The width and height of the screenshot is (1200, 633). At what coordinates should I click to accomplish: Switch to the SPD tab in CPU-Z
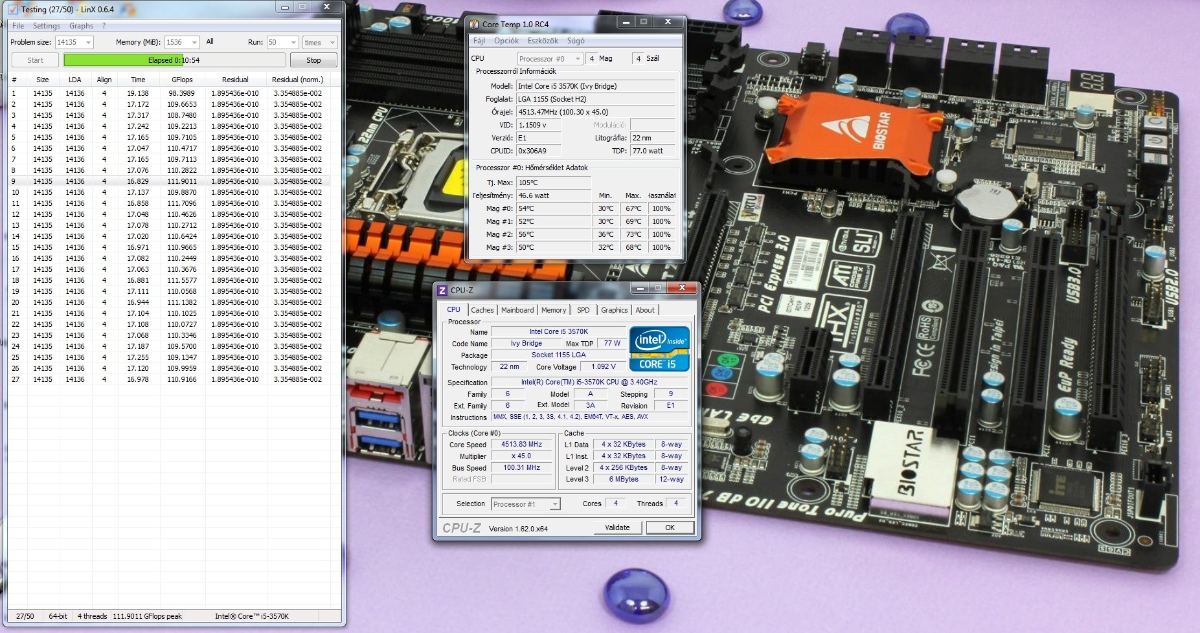[x=583, y=310]
